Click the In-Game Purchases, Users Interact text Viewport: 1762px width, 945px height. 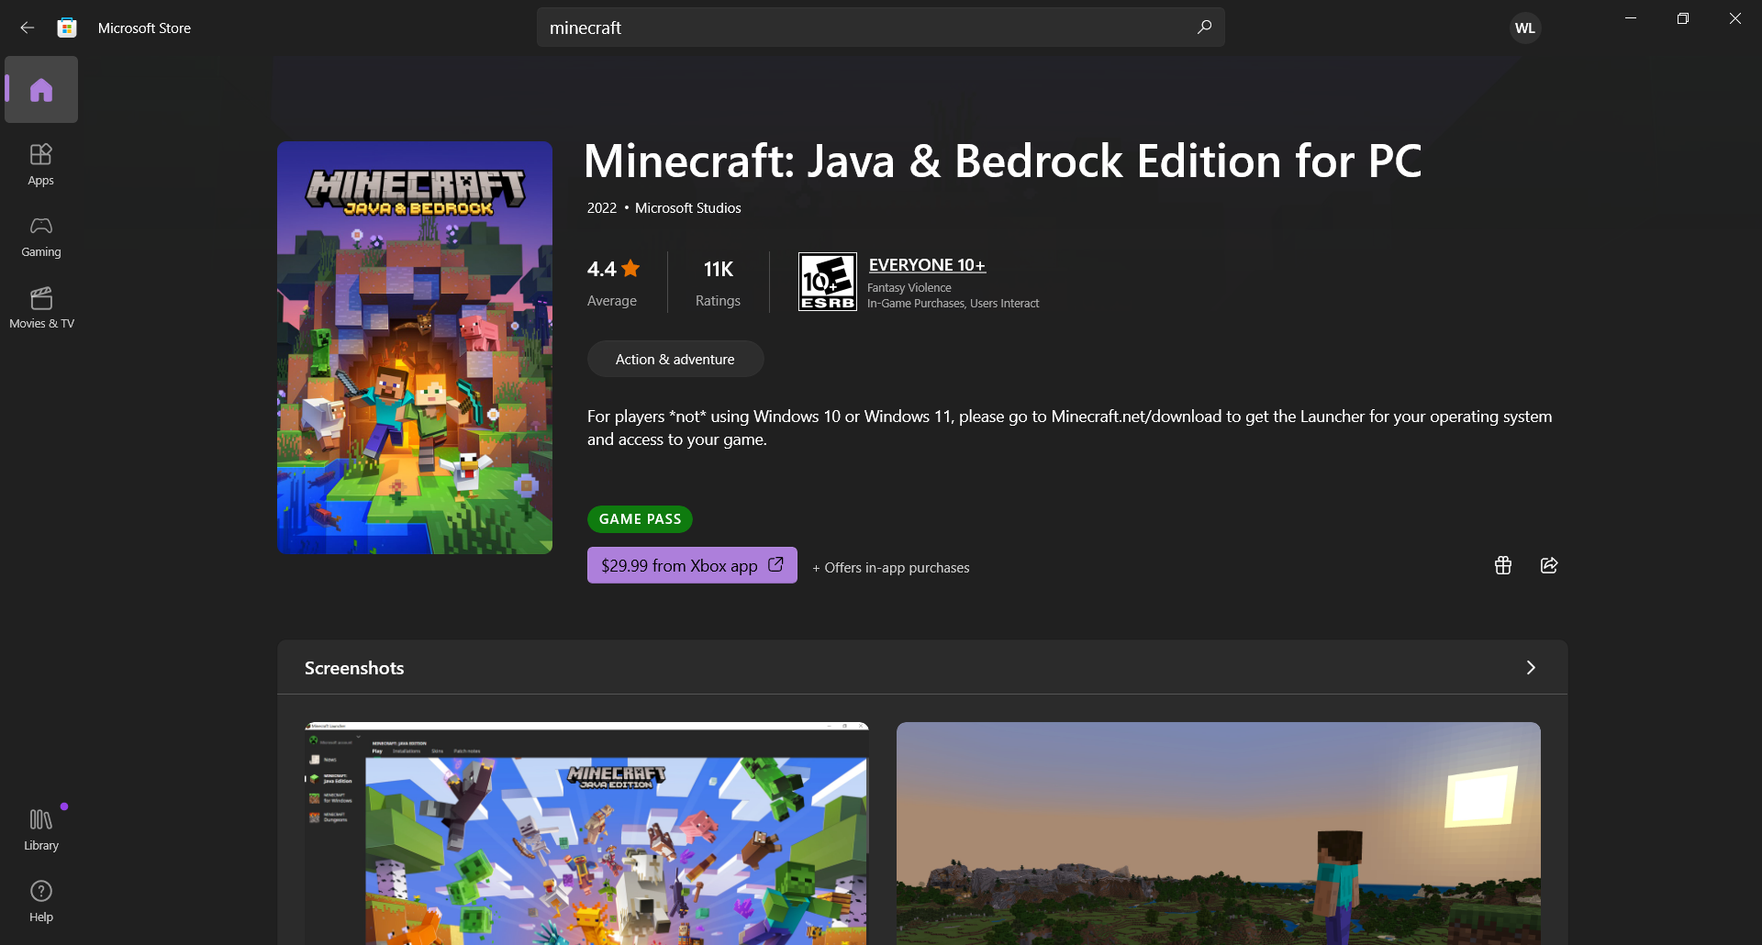click(x=953, y=304)
